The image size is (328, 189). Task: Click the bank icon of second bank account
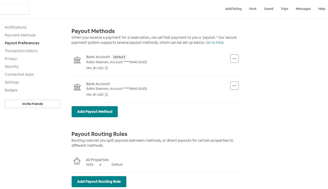(x=77, y=87)
